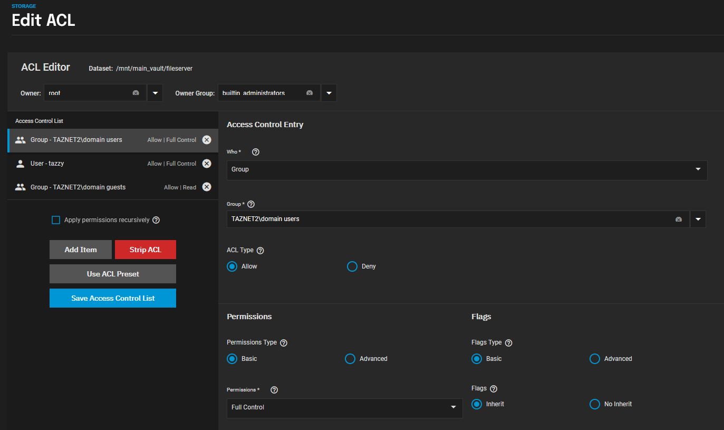Click the Allow | Read permission text
The height and width of the screenshot is (430, 724).
coord(180,187)
